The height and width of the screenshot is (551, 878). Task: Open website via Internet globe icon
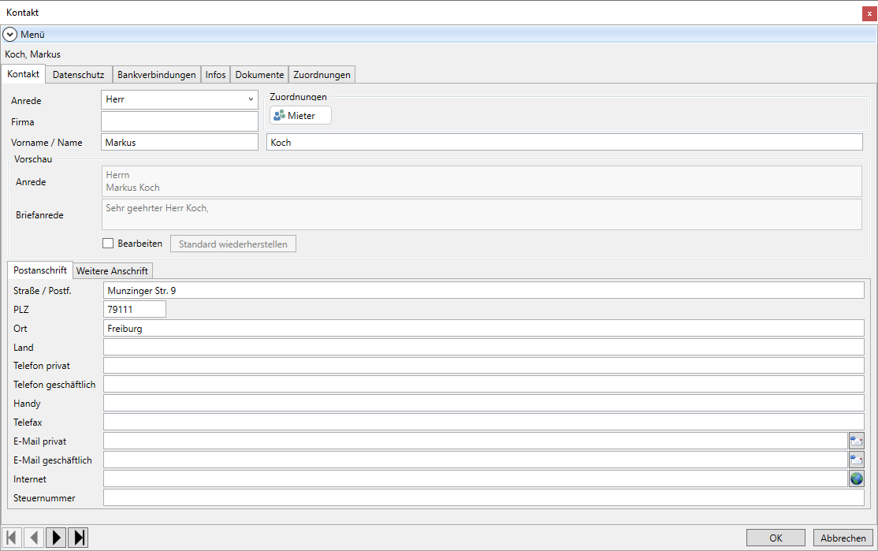(x=856, y=478)
